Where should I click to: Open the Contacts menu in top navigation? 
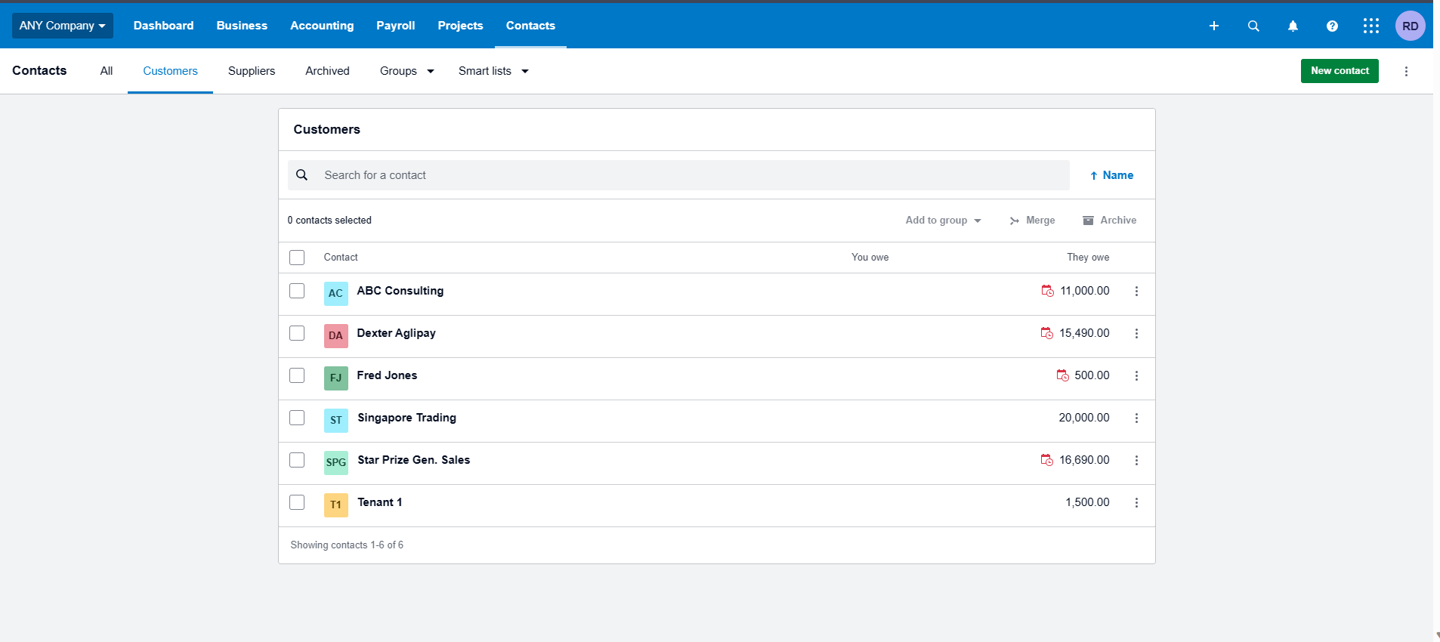(530, 26)
